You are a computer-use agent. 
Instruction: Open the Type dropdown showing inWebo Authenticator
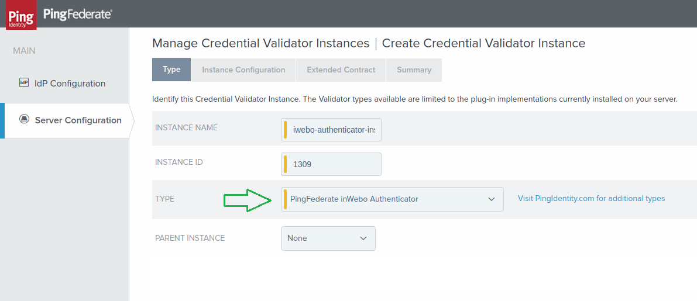pyautogui.click(x=386, y=199)
